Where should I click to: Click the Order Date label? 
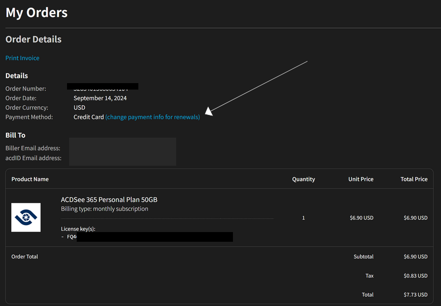(21, 98)
